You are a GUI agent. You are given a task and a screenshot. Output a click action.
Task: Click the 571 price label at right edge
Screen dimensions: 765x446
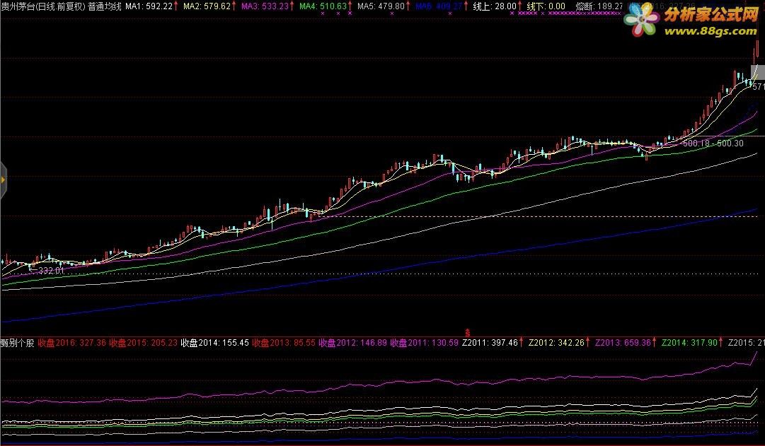(759, 87)
